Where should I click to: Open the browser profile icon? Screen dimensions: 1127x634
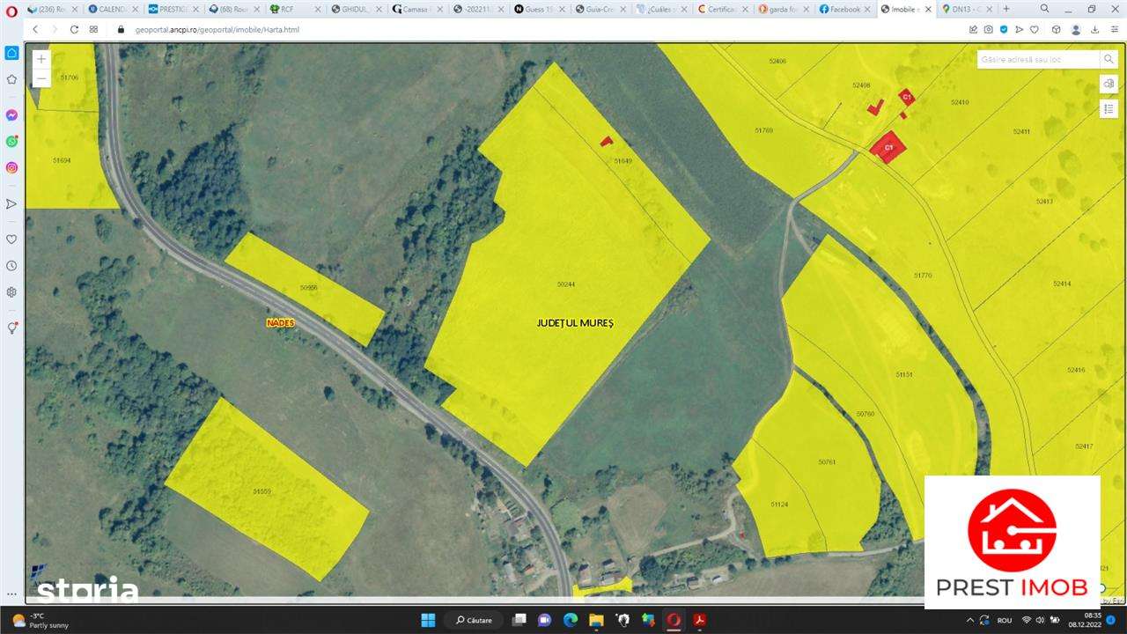[1076, 29]
